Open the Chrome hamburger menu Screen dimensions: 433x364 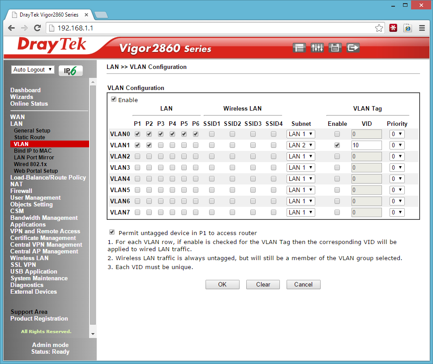(422, 28)
